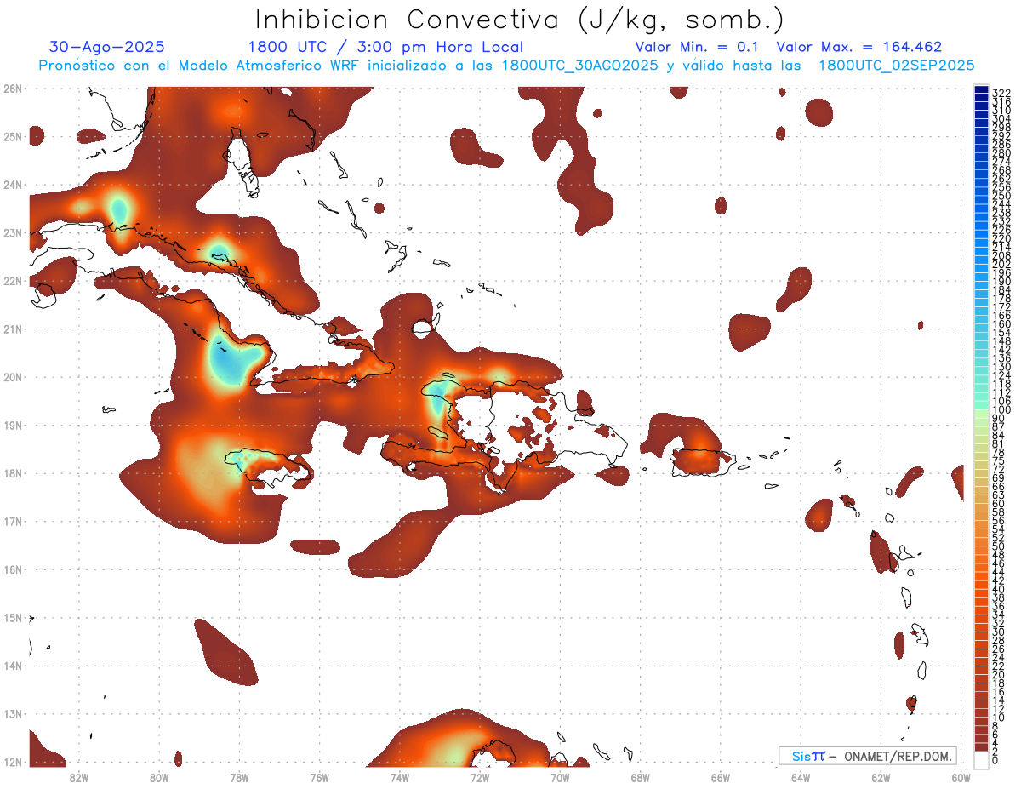The height and width of the screenshot is (789, 1021).
Task: Click longitude label '74W'
Action: click(x=399, y=777)
